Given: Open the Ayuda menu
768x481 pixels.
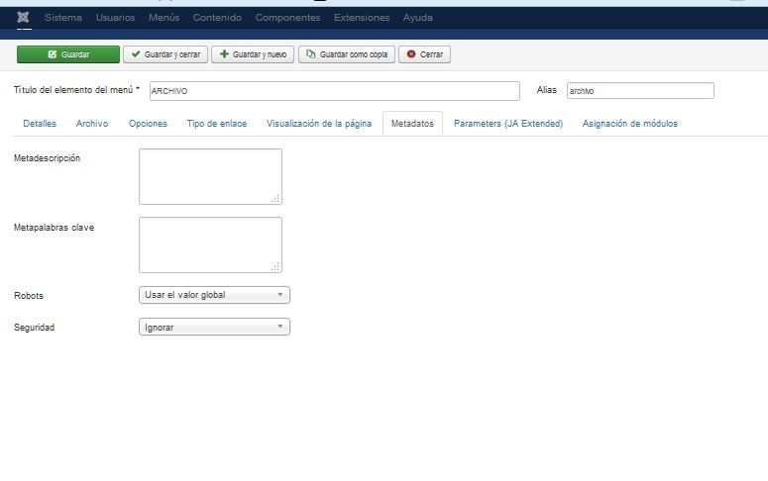Looking at the screenshot, I should 418,18.
